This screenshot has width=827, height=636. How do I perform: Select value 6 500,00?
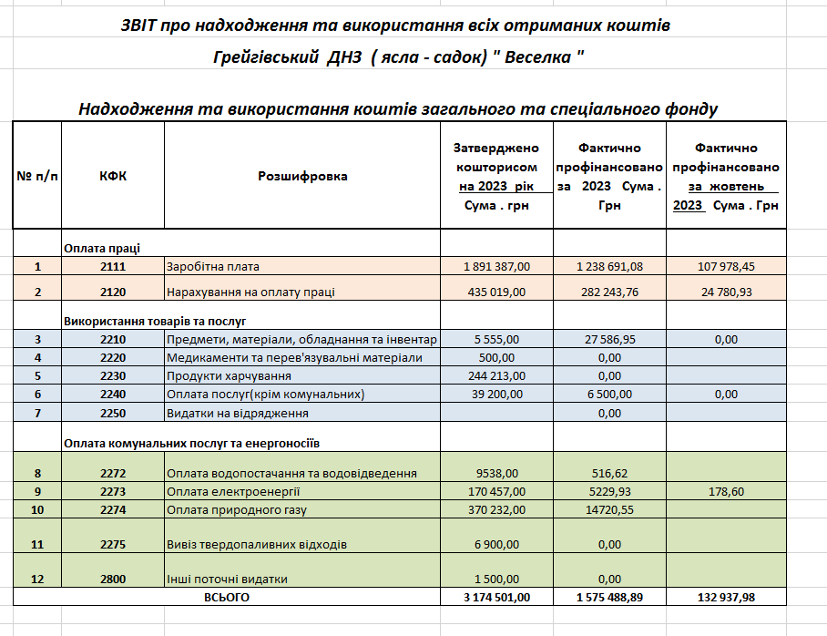coord(609,395)
